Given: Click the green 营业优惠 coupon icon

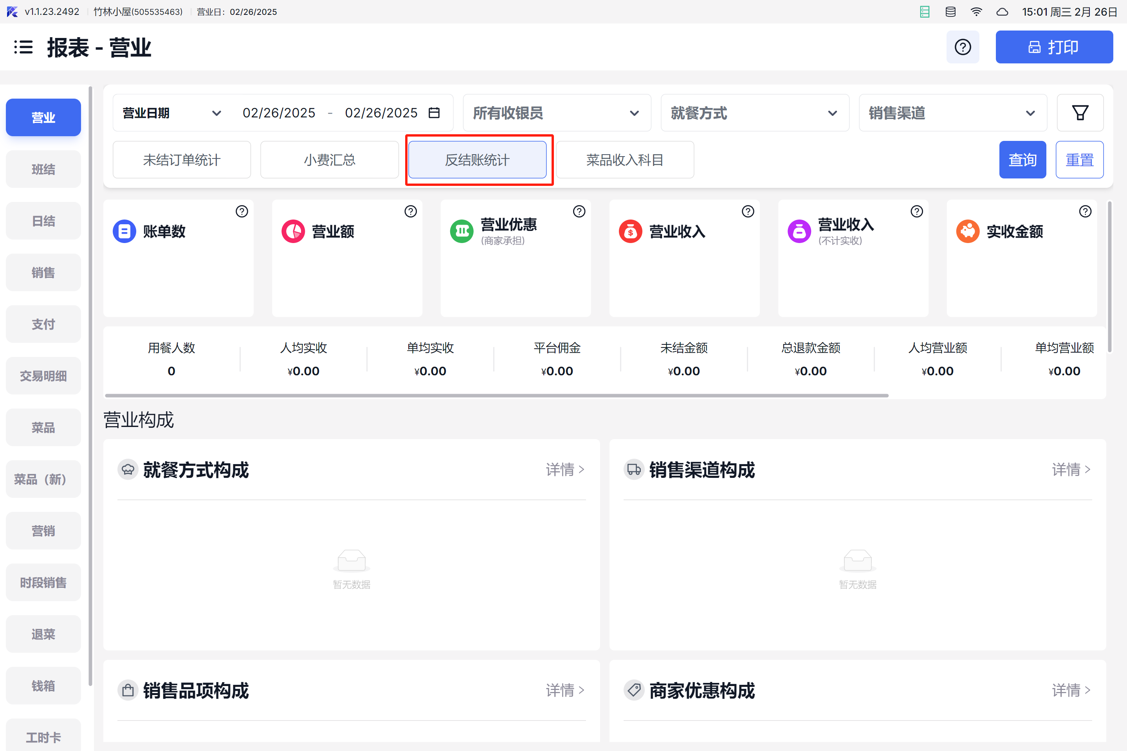Looking at the screenshot, I should [x=462, y=232].
